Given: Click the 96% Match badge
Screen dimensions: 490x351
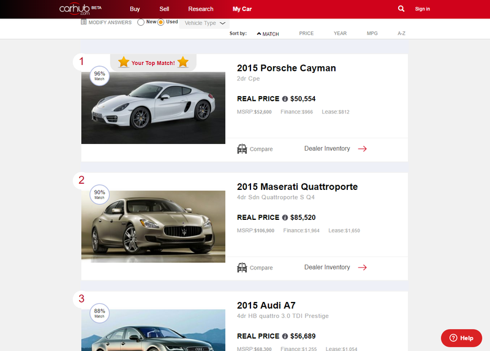Looking at the screenshot, I should [99, 75].
